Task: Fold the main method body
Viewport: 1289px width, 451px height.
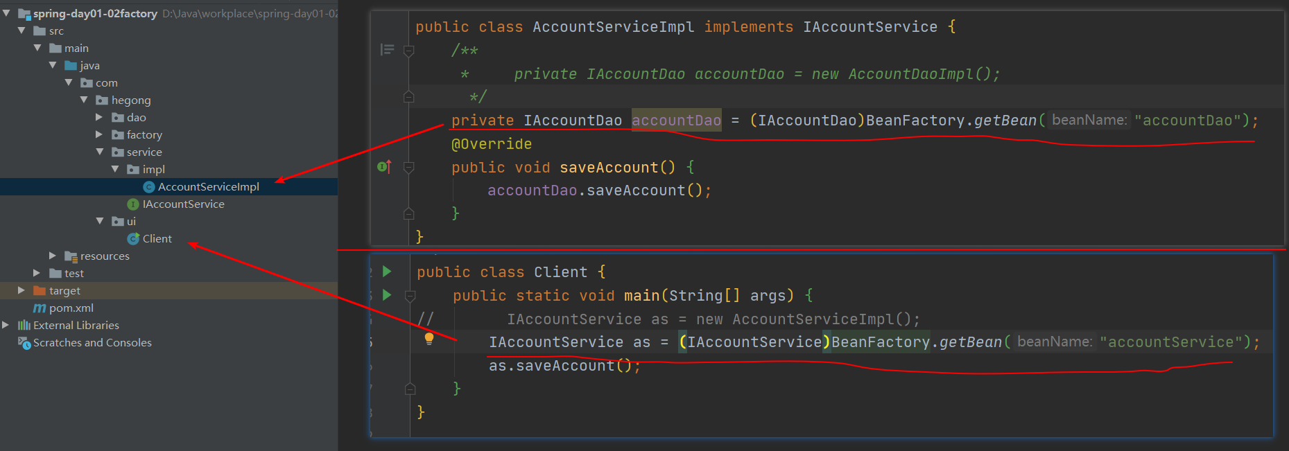Action: [410, 296]
